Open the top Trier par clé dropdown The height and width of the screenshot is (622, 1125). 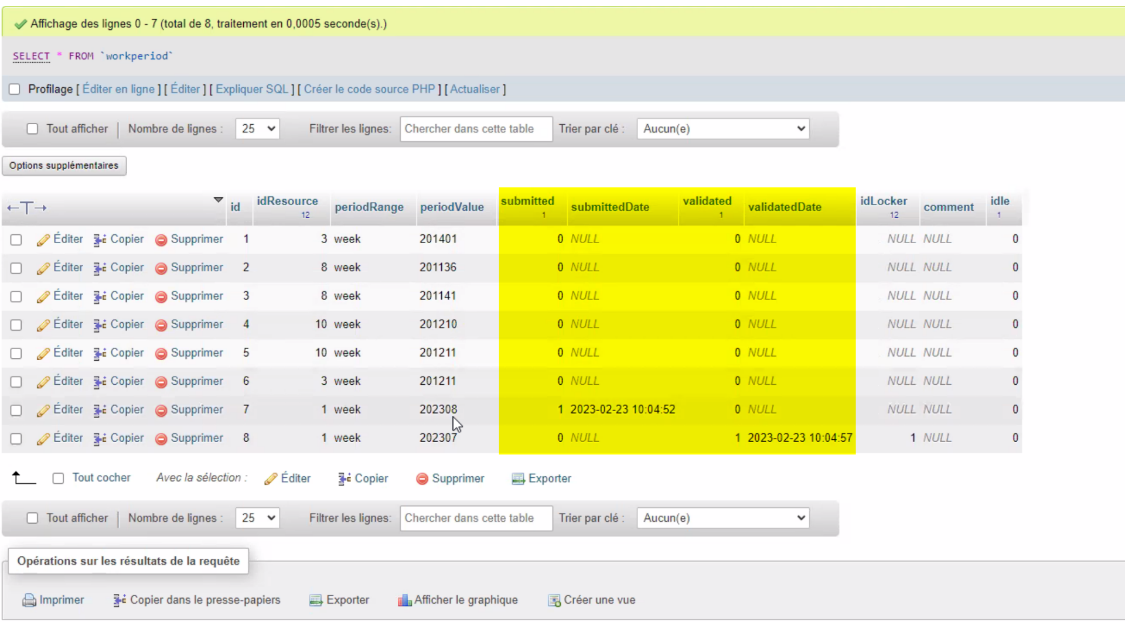click(x=722, y=129)
